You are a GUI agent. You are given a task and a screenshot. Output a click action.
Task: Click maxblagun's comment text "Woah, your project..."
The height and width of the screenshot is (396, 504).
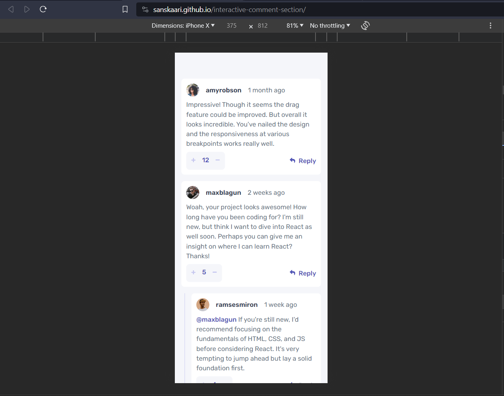coord(249,232)
